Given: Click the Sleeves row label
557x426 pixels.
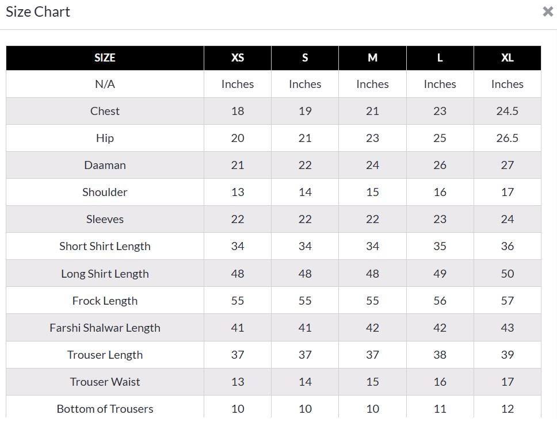Looking at the screenshot, I should (x=105, y=219).
